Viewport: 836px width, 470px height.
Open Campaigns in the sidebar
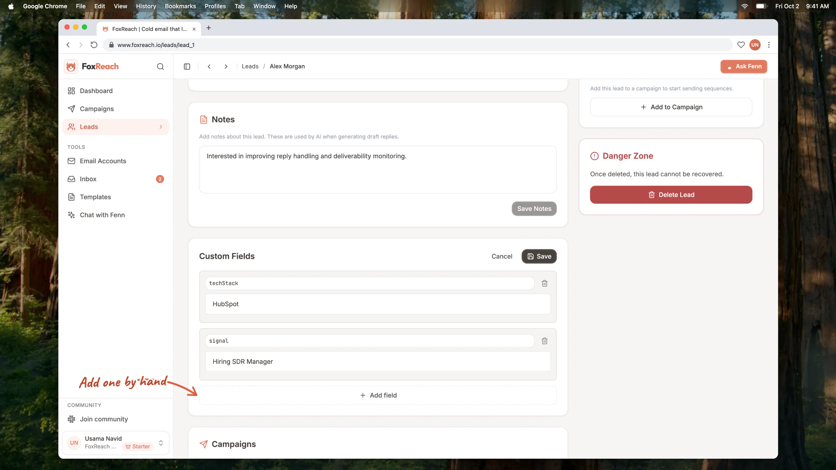[116, 109]
